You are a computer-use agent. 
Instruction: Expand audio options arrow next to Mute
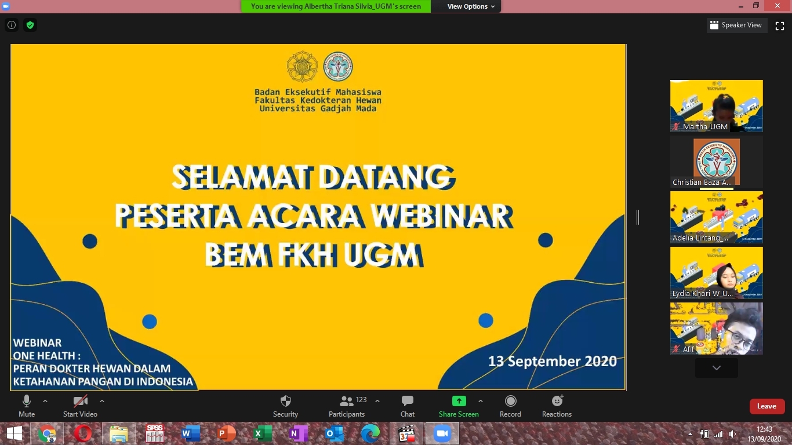pos(45,401)
